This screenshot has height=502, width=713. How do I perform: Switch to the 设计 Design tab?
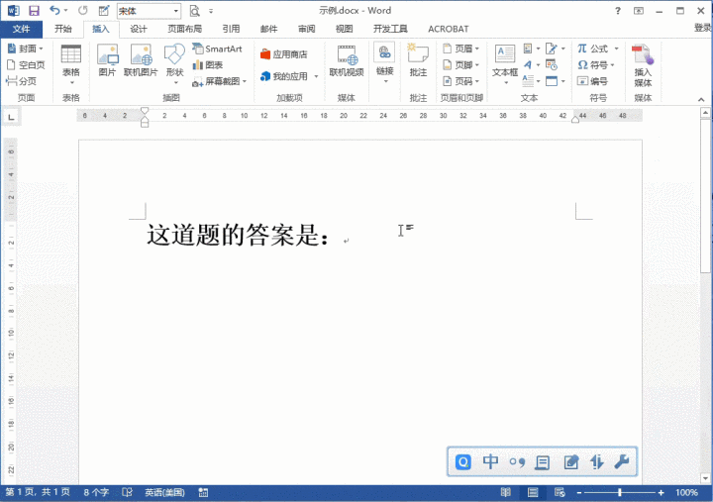pyautogui.click(x=139, y=29)
